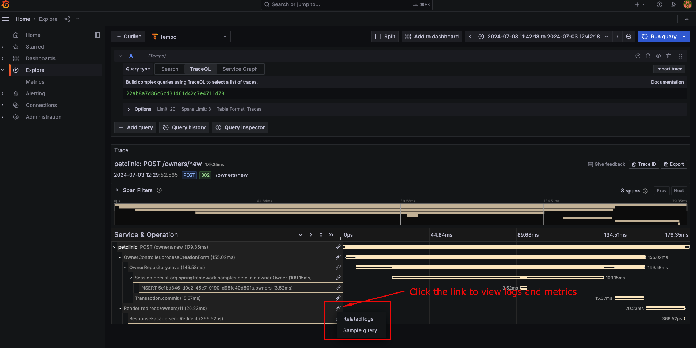
Task: Switch to the Service Graph tab
Action: coord(240,69)
